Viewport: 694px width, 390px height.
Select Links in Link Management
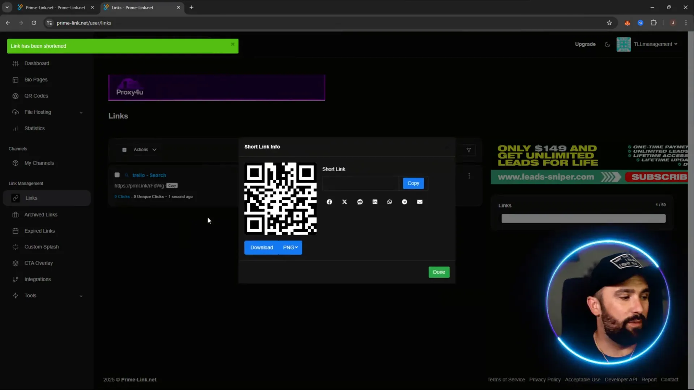47,198
